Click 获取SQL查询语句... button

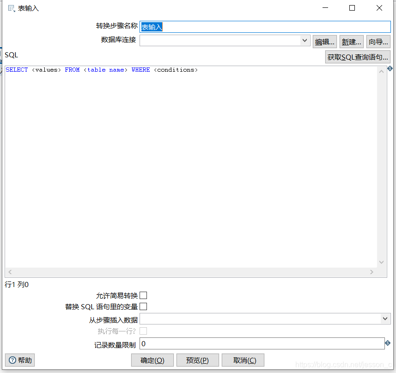coord(358,57)
